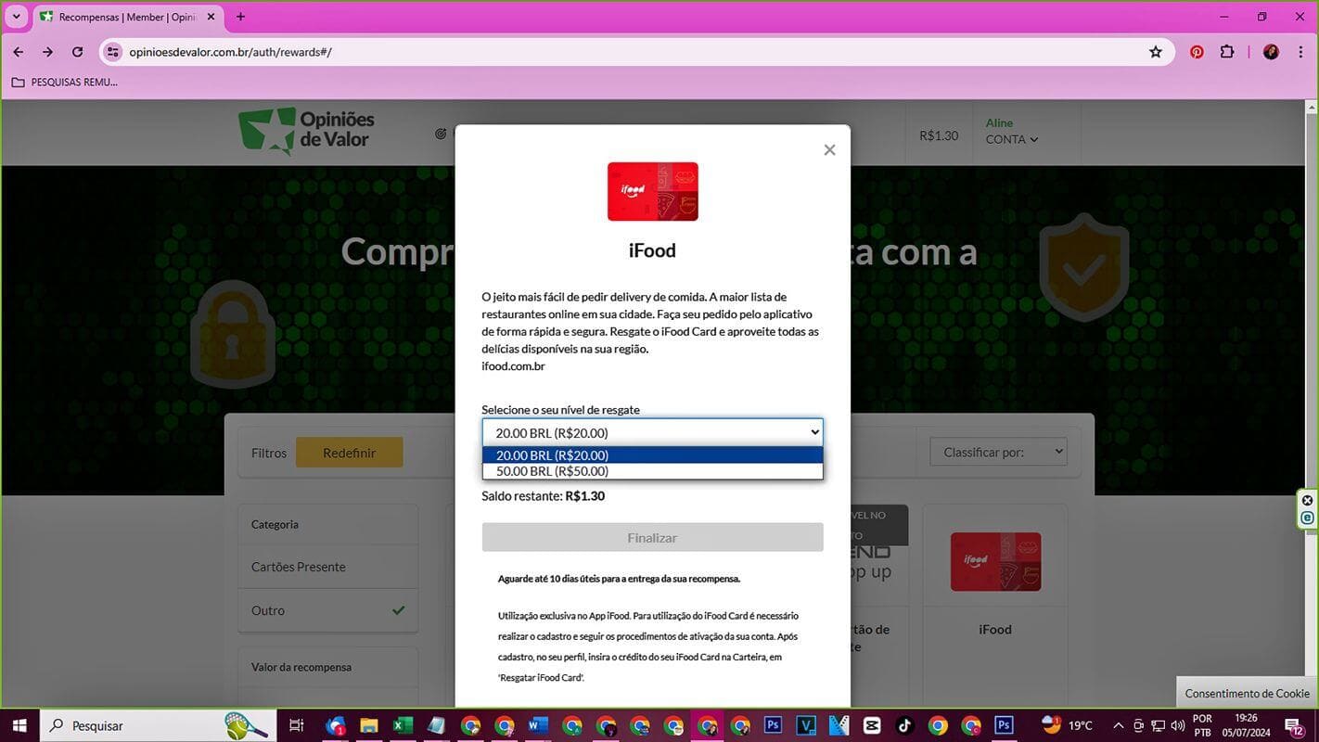Open the volume control in the tray

click(x=1177, y=725)
